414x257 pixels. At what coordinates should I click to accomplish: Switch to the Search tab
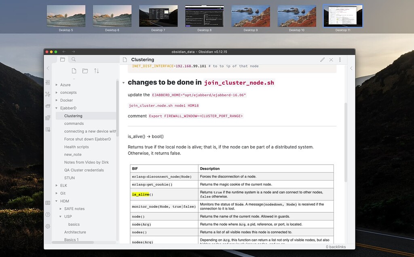click(74, 59)
